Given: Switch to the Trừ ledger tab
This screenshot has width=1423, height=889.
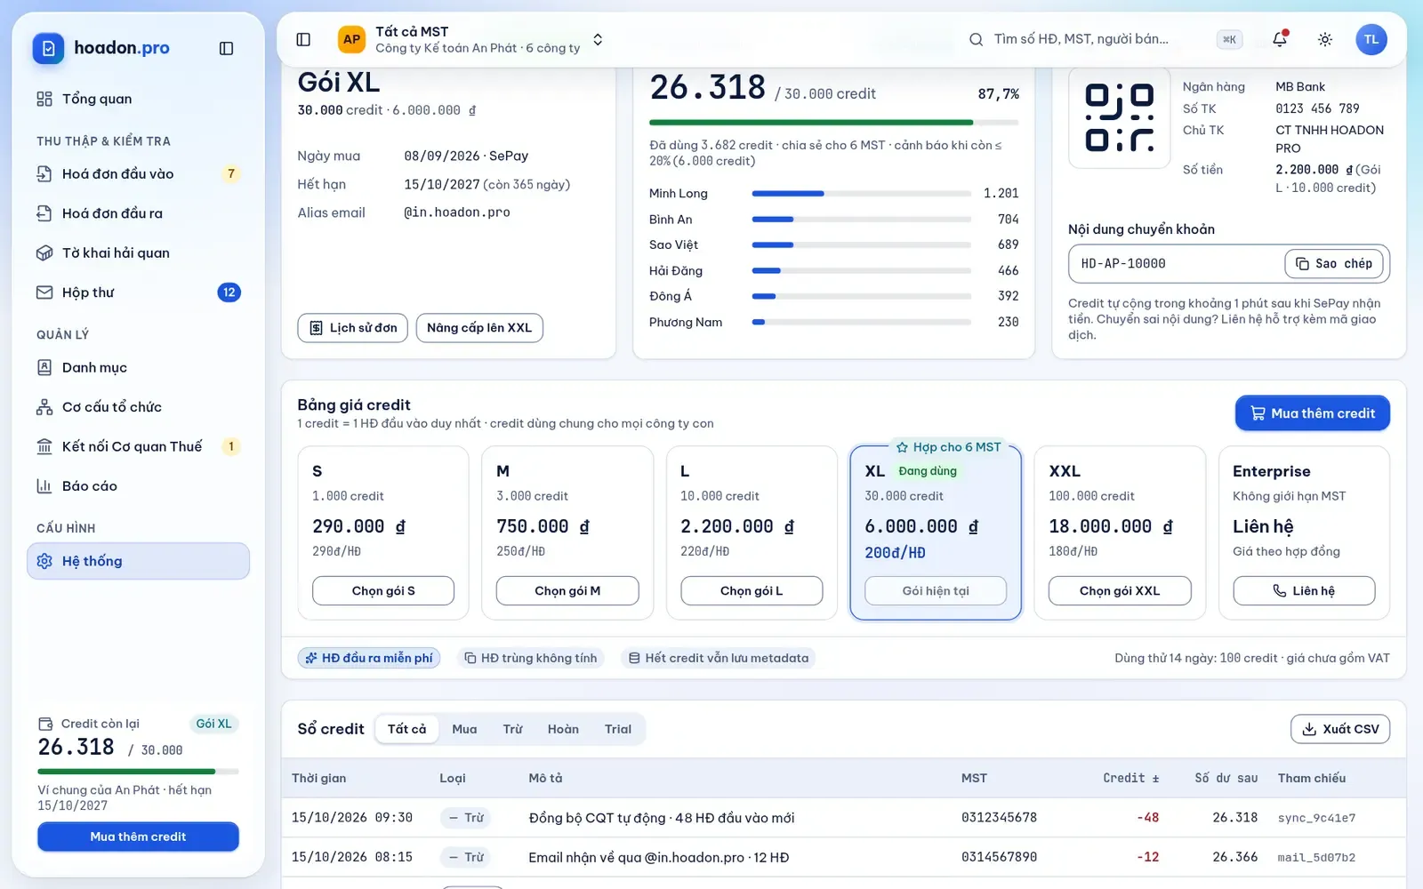Looking at the screenshot, I should tap(512, 729).
